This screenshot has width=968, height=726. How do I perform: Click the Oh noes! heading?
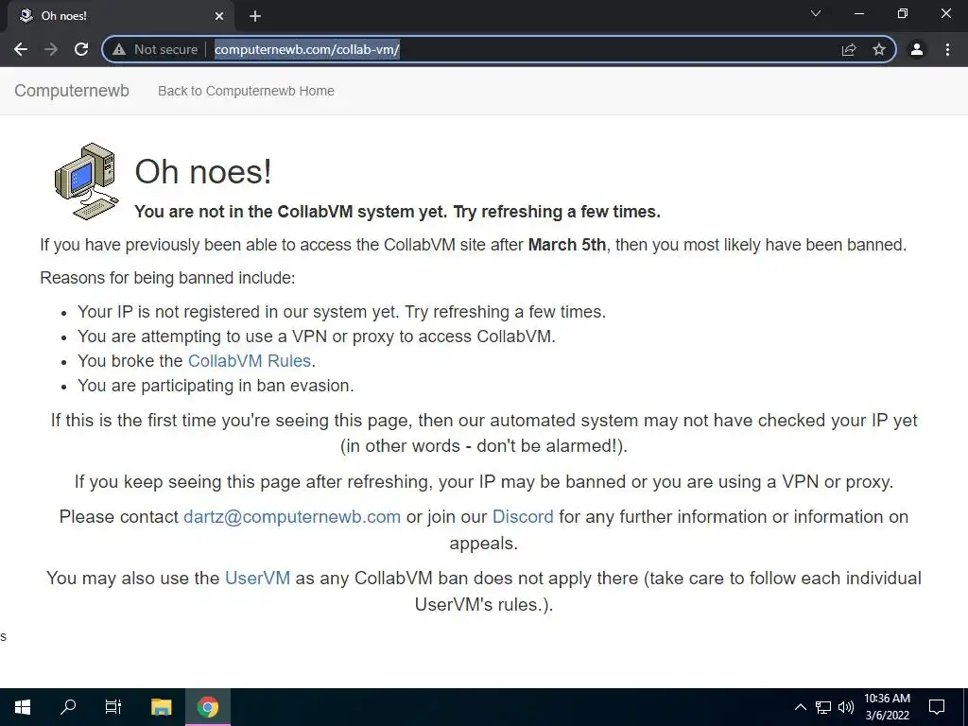203,171
